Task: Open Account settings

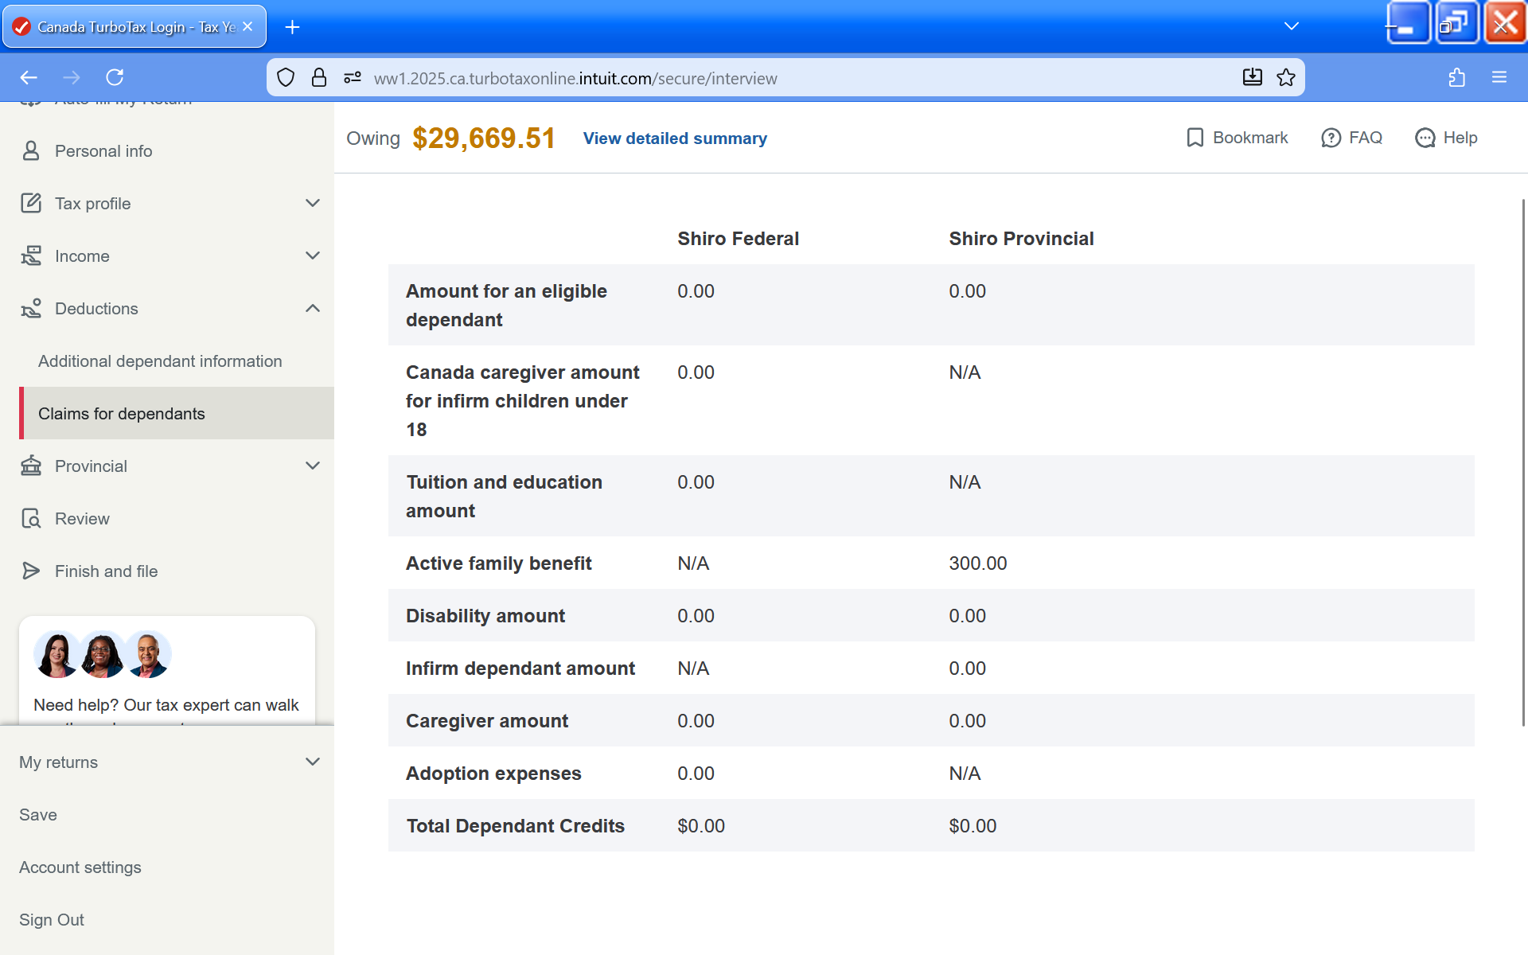Action: [x=80, y=867]
